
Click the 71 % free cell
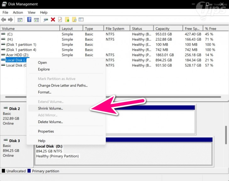click(209, 39)
